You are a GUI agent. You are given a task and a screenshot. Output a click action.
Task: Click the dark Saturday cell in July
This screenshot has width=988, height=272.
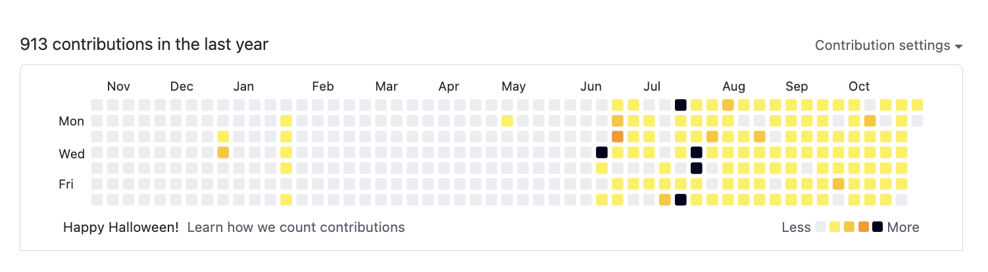tap(681, 200)
